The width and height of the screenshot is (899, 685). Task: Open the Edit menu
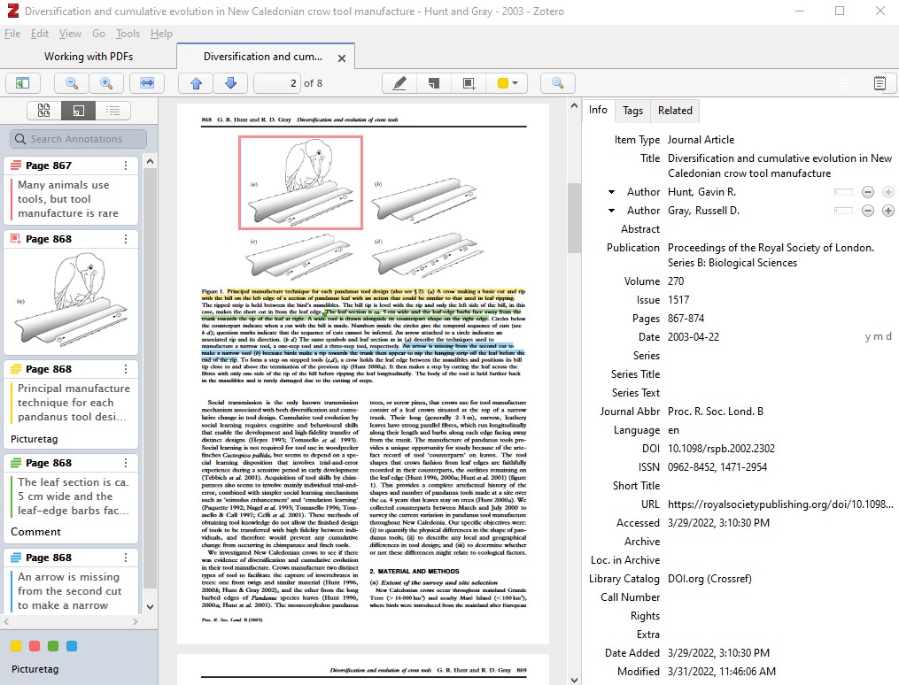tap(40, 34)
